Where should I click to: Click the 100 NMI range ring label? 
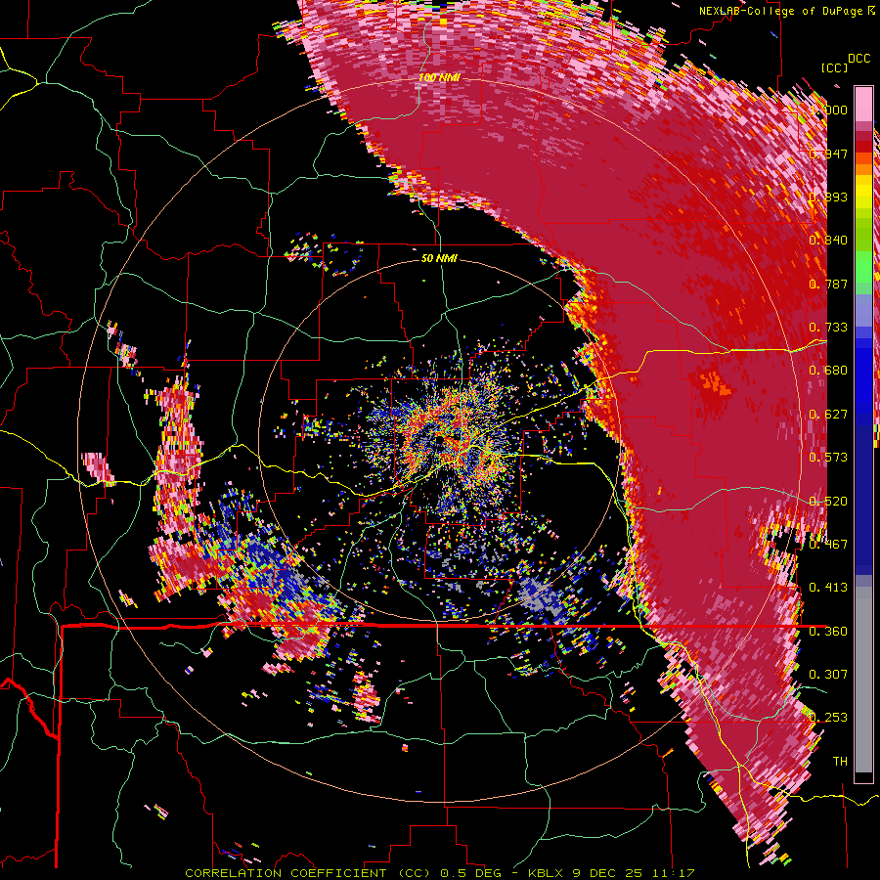click(439, 77)
